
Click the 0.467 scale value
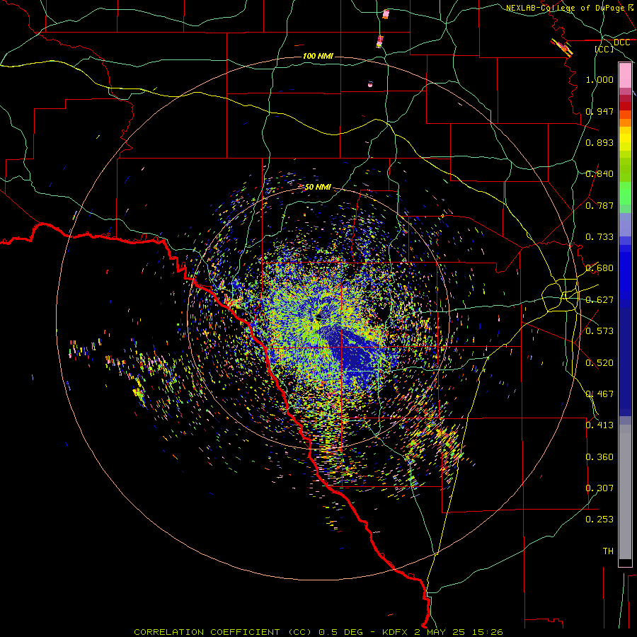click(x=599, y=394)
